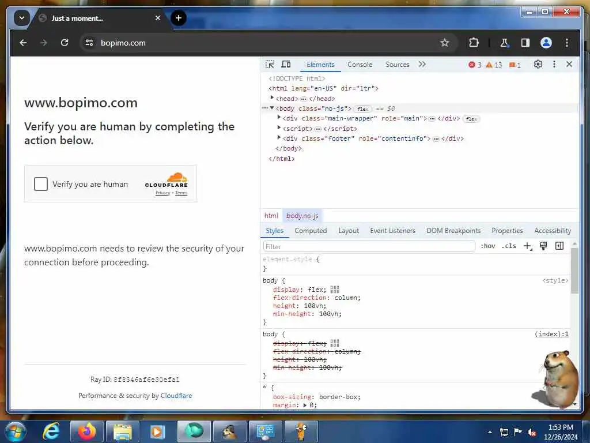Open the Accessibility tab

point(553,231)
